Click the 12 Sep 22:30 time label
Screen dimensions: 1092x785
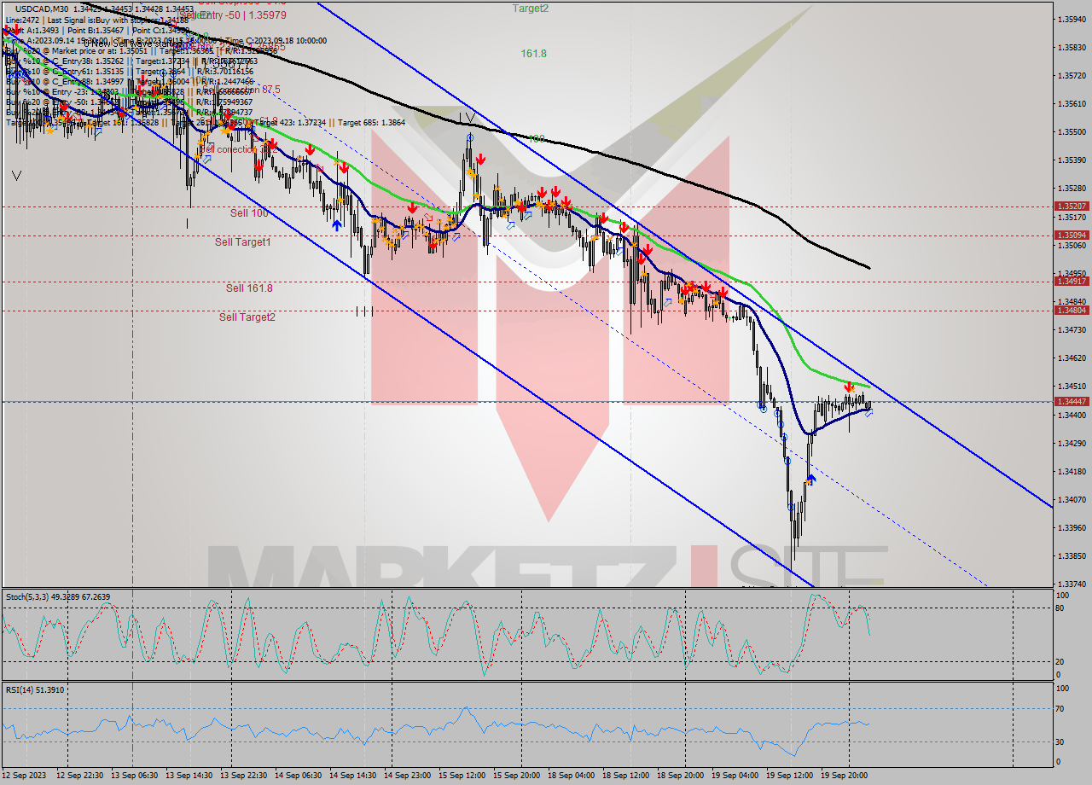[x=80, y=776]
